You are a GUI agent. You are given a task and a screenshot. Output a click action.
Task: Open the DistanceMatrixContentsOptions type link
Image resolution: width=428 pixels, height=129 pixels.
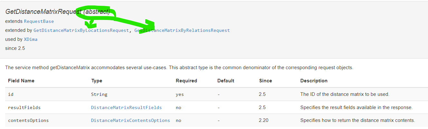(x=130, y=120)
